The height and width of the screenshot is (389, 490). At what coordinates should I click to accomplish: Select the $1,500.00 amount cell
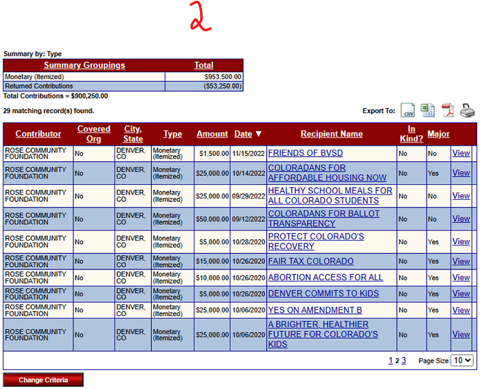(212, 153)
